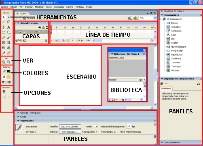203x146 pixels.
Task: Choose the Oval tool
Action: pyautogui.click(x=4, y=32)
